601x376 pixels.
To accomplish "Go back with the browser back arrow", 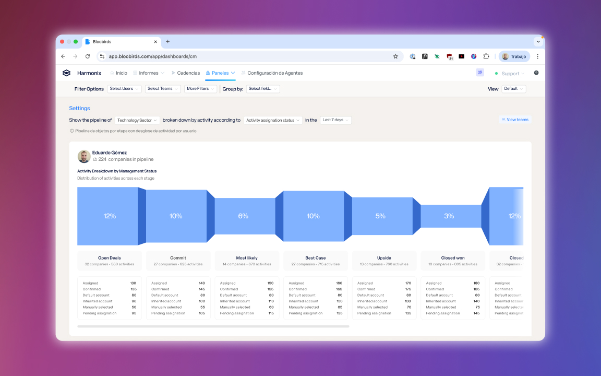I will pos(63,56).
